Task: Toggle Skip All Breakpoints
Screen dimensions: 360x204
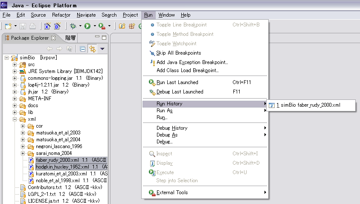Action: [x=178, y=53]
